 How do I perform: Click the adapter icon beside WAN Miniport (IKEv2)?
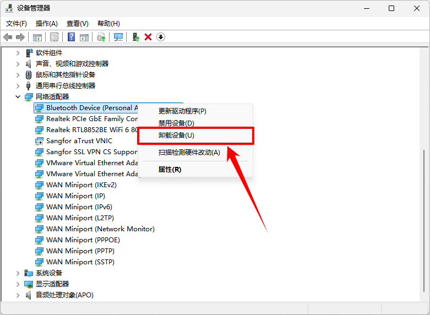point(39,185)
